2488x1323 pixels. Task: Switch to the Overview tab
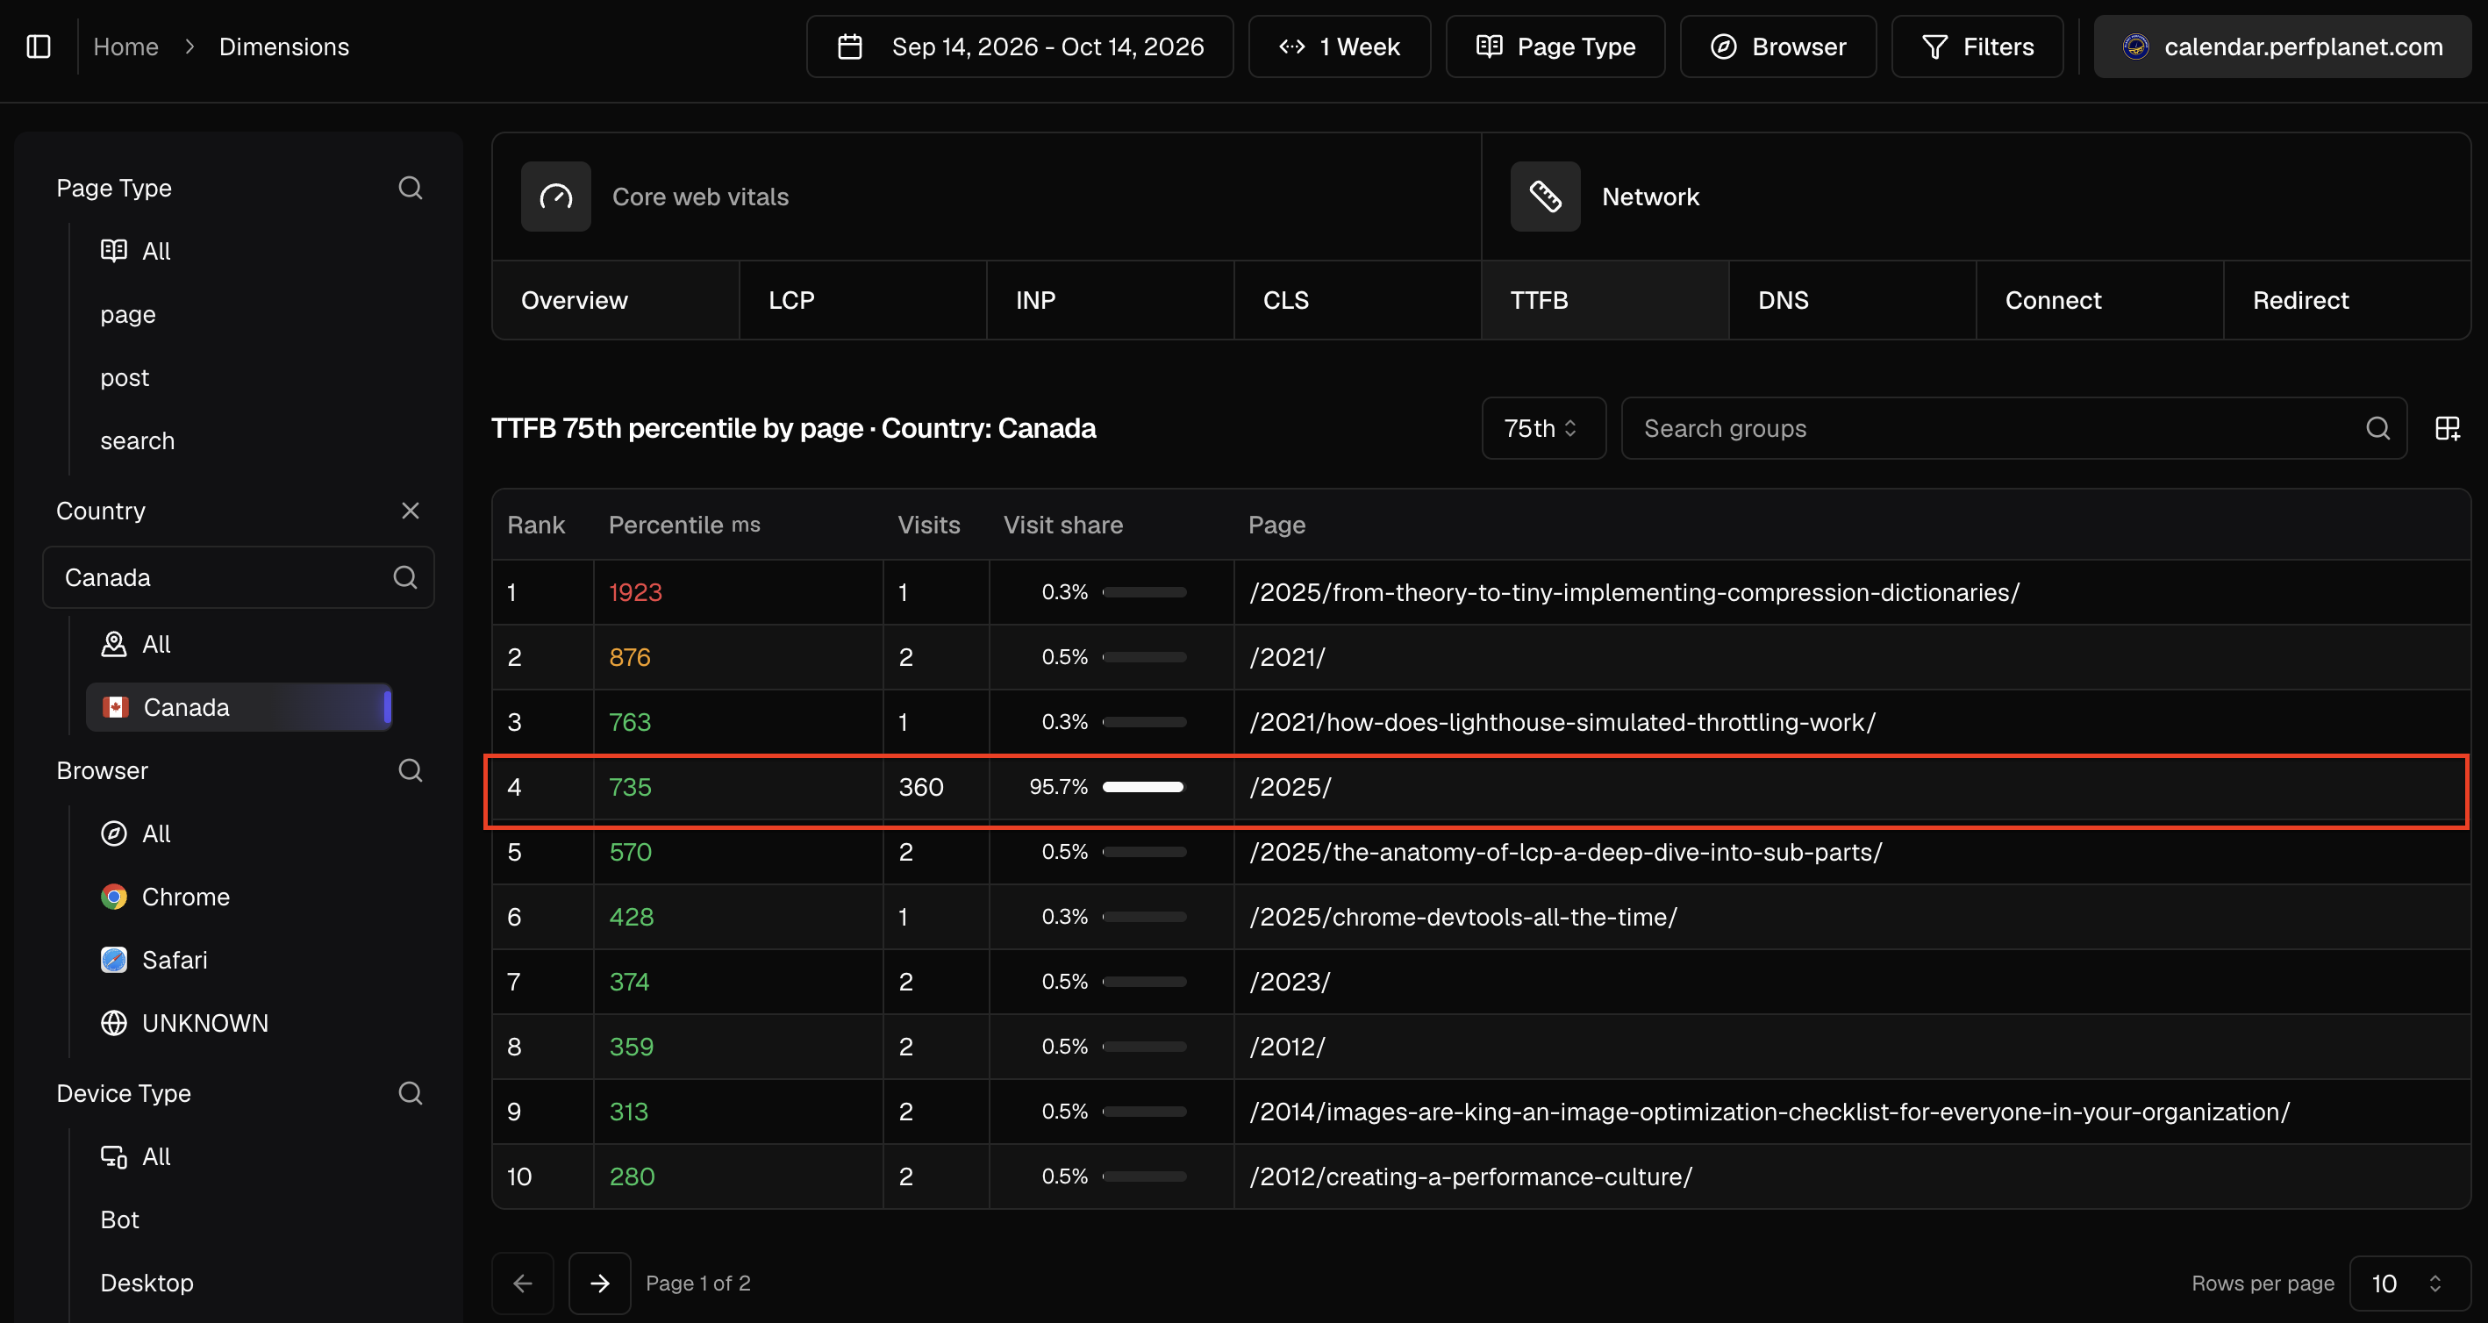615,300
